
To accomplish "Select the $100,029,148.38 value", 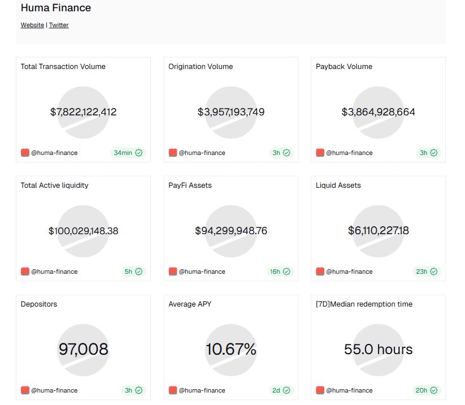I will (83, 231).
